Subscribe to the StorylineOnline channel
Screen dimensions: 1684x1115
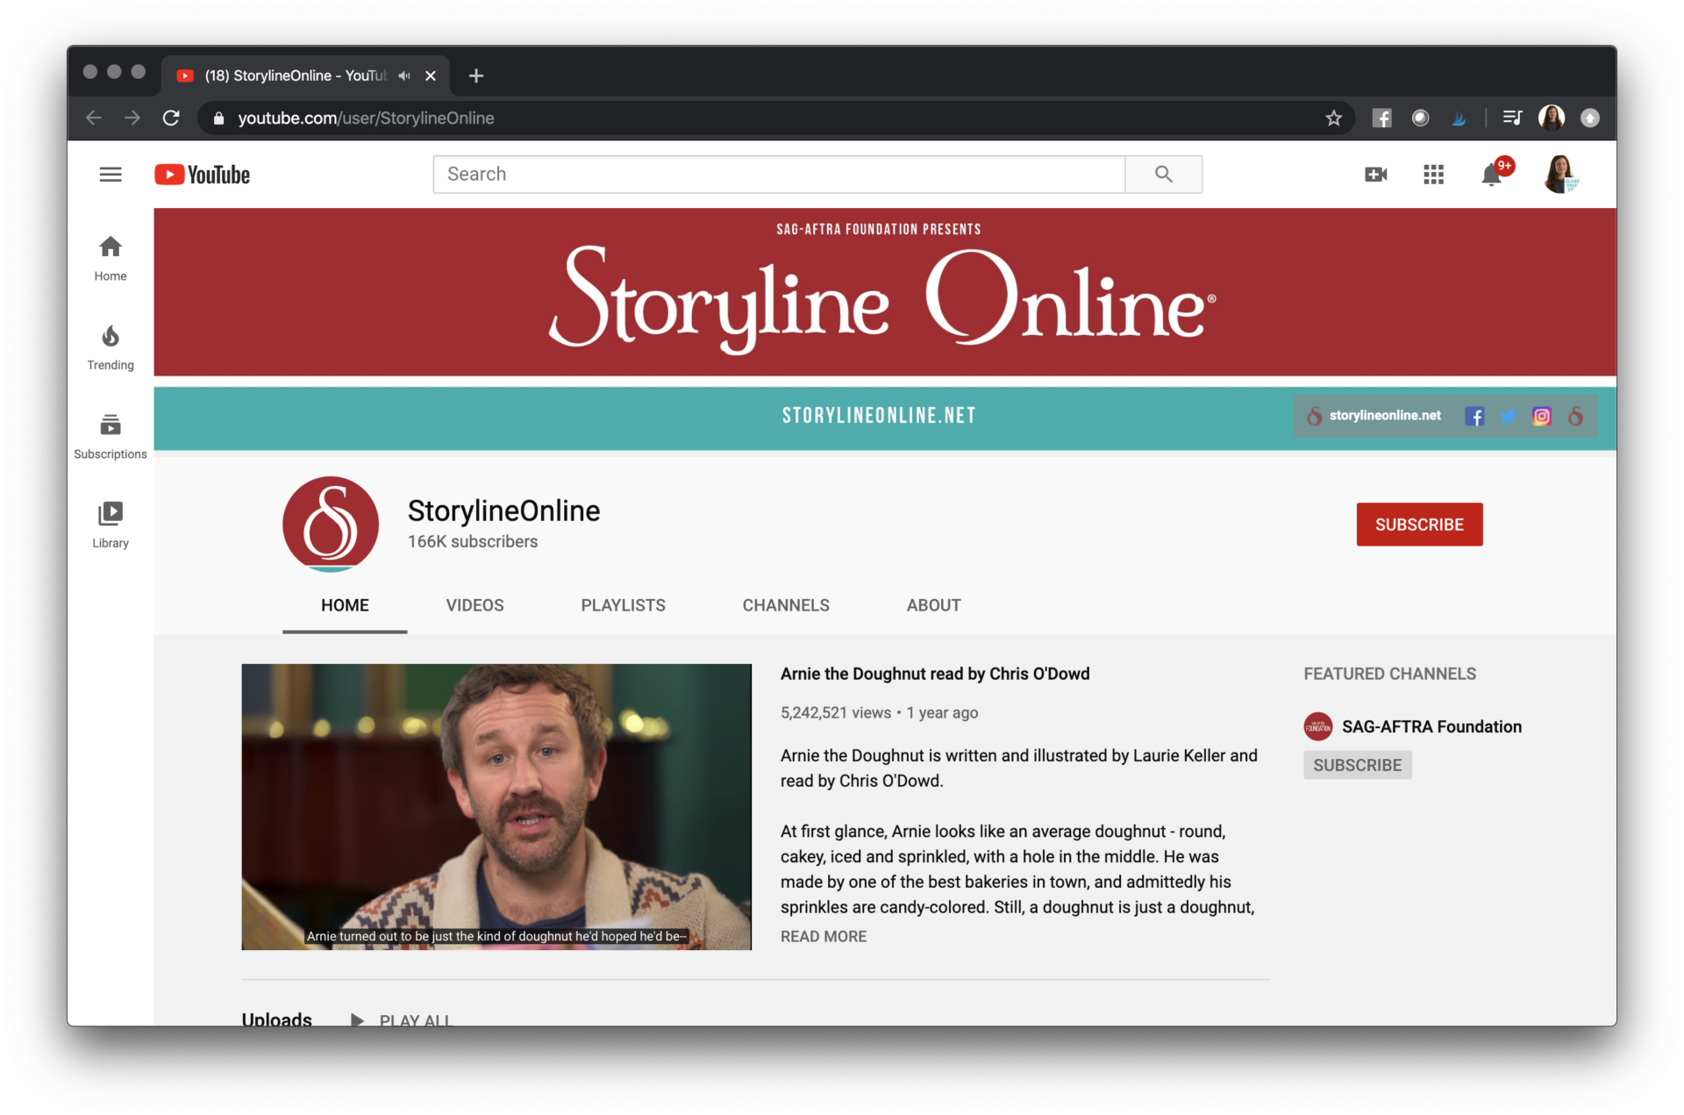[x=1419, y=524]
